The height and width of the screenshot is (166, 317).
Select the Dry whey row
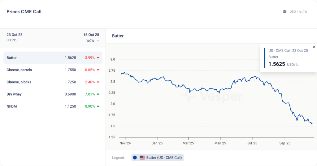(x=53, y=94)
